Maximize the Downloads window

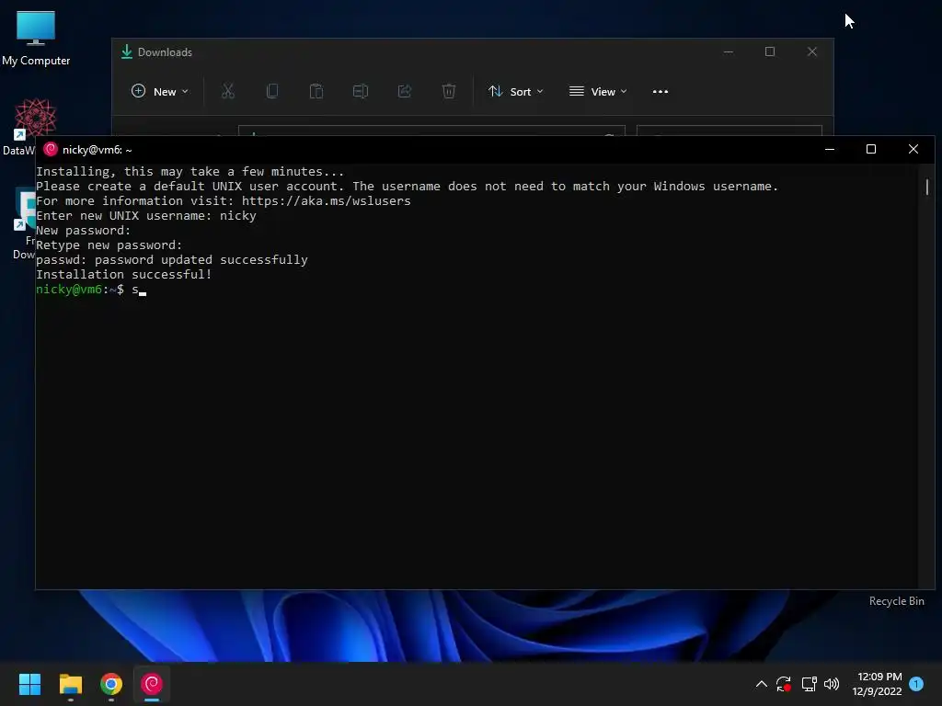(770, 52)
